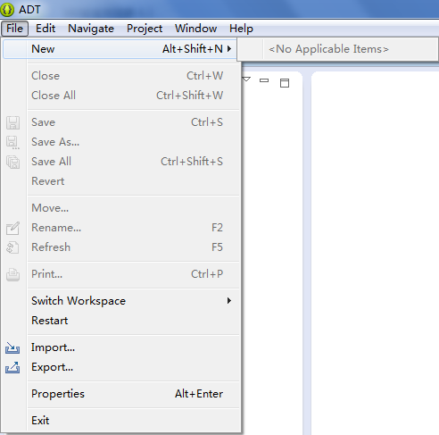439x435 pixels.
Task: Click the Rename pencil icon
Action: coord(12,228)
